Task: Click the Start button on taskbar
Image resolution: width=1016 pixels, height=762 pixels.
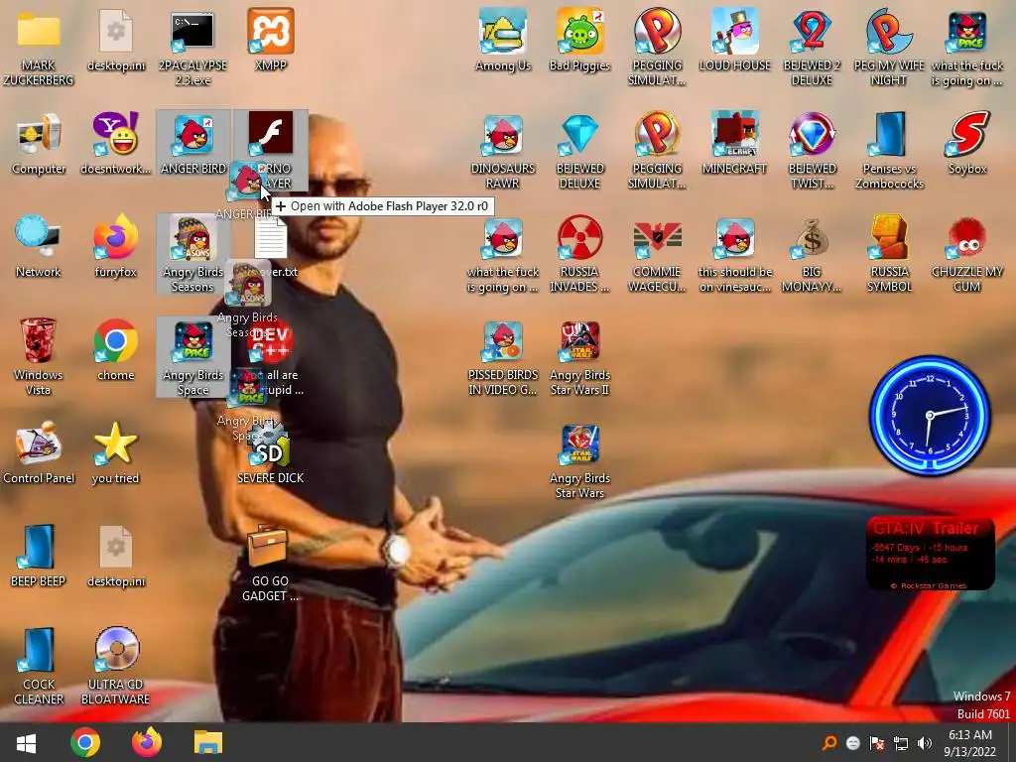Action: point(26,742)
